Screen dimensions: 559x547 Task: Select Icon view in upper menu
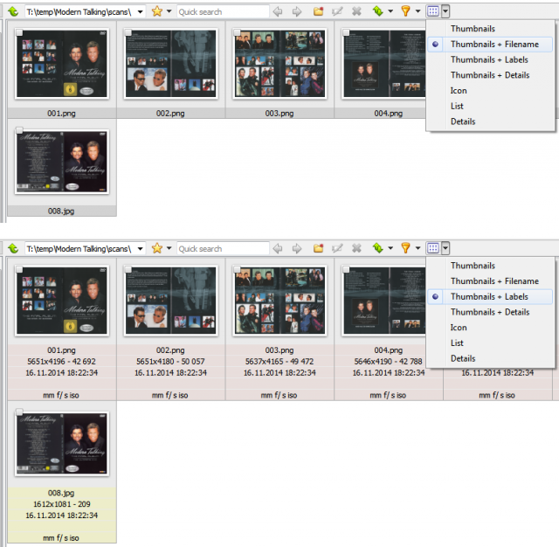(490, 91)
